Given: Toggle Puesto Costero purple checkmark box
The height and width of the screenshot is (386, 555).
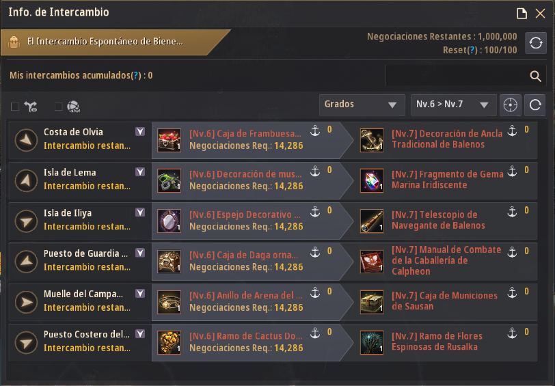Looking at the screenshot, I should [x=140, y=334].
